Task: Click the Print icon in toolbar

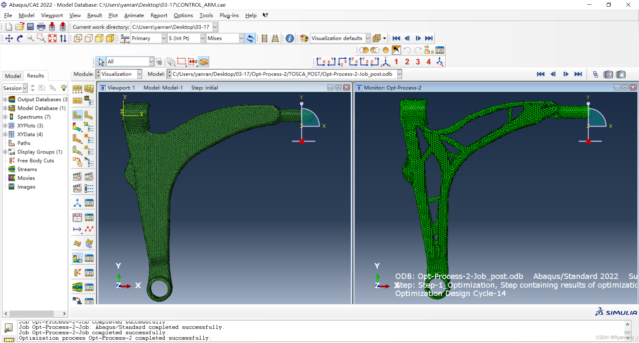Action: (41, 27)
